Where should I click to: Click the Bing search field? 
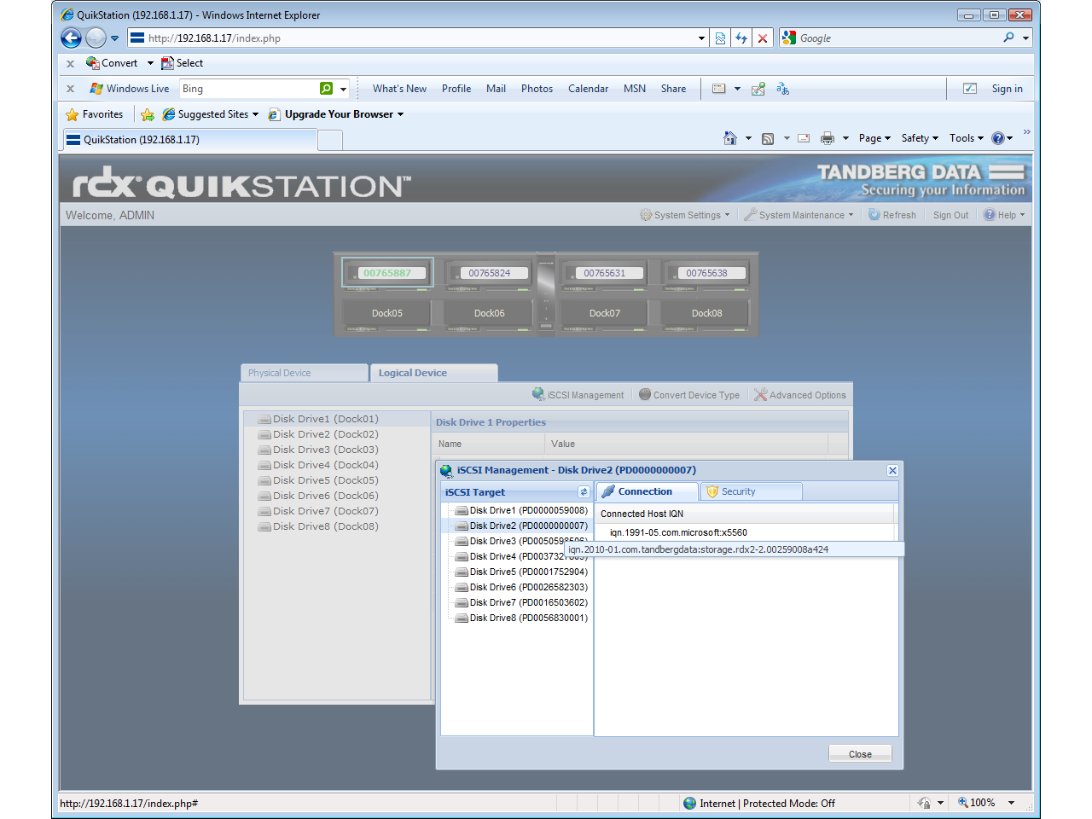point(248,89)
